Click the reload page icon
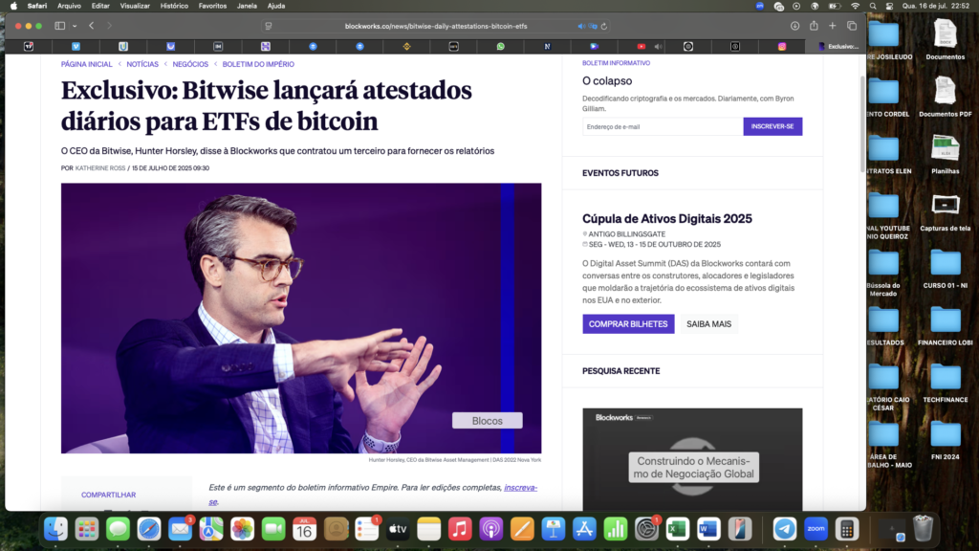This screenshot has height=551, width=979. click(604, 26)
